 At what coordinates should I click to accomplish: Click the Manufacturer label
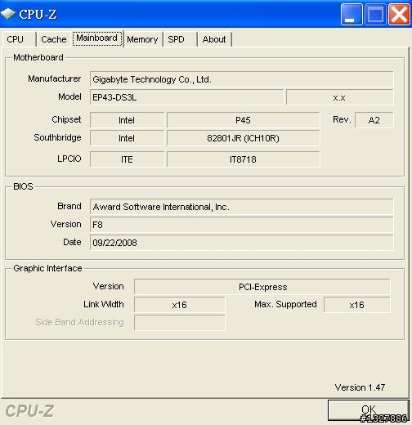(55, 78)
